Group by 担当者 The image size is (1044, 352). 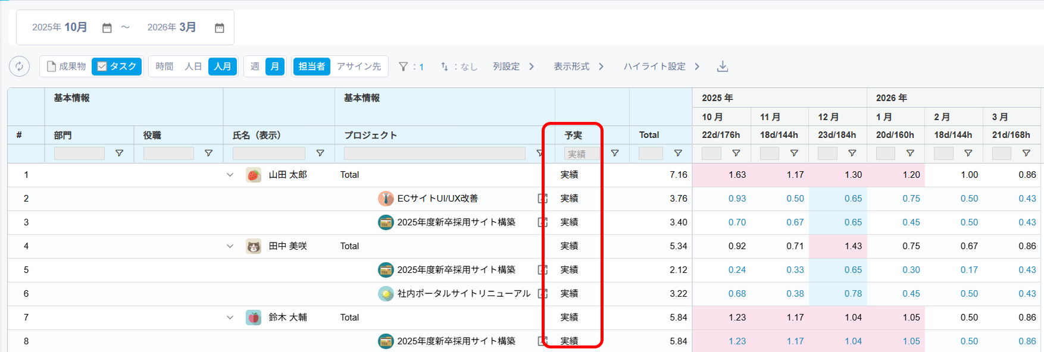point(311,67)
